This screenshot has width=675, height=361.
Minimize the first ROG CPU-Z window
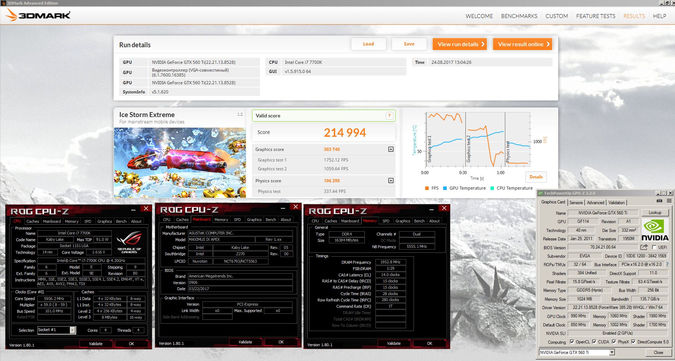coord(133,209)
